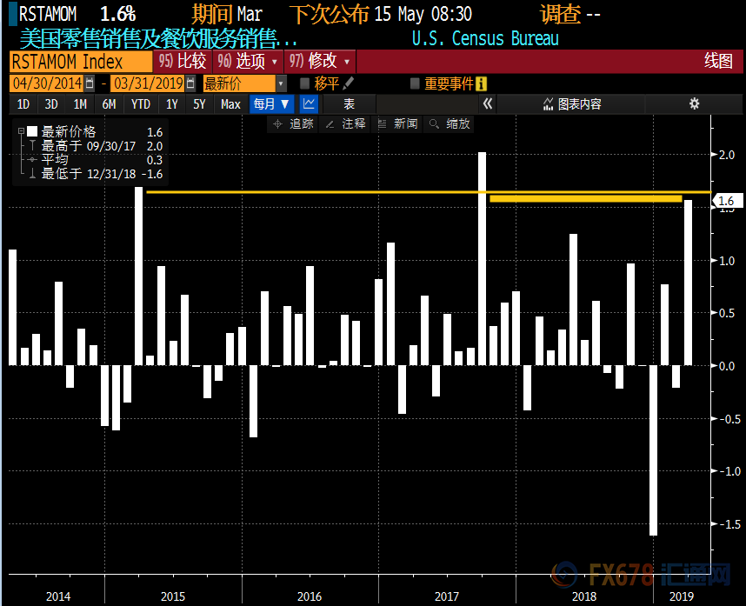The width and height of the screenshot is (746, 606).
Task: Collapse panel with double chevron icon
Action: (488, 103)
